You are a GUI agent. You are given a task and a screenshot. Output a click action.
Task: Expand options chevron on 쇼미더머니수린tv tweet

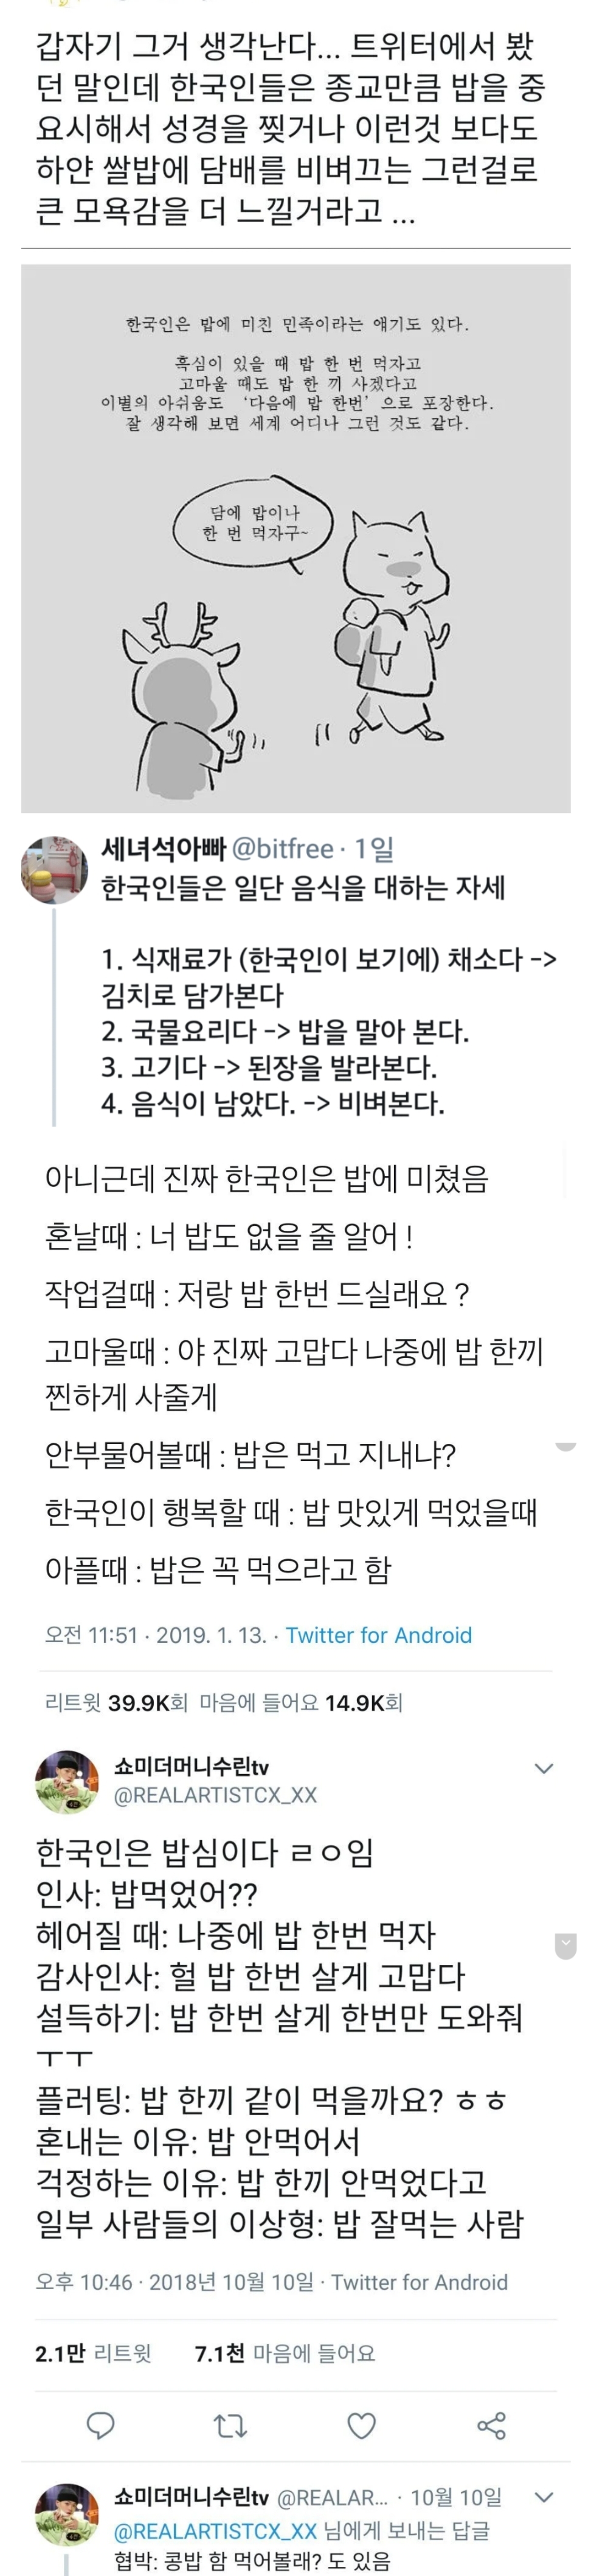(544, 1768)
